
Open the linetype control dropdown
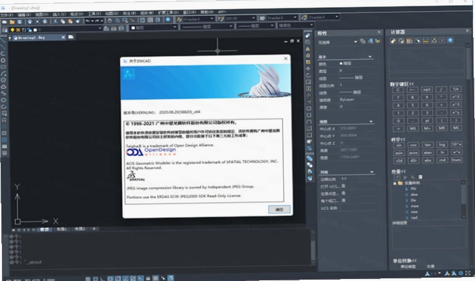click(x=207, y=27)
